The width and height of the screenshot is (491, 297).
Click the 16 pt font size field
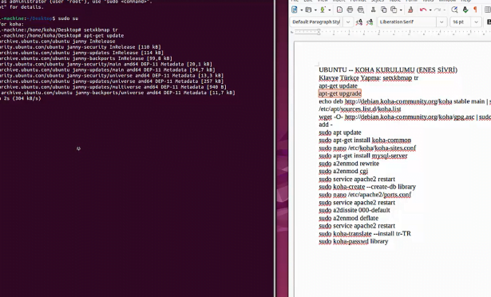(x=461, y=22)
